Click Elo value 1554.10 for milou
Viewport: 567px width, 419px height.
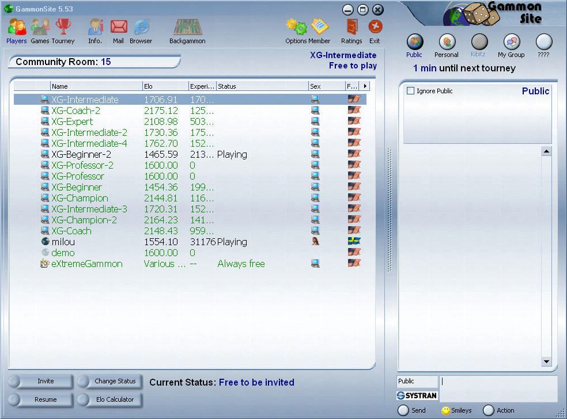click(161, 242)
